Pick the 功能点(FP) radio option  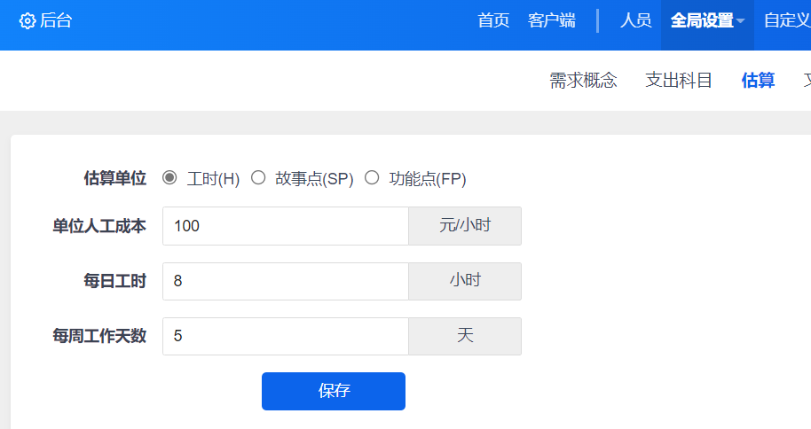[x=372, y=178]
